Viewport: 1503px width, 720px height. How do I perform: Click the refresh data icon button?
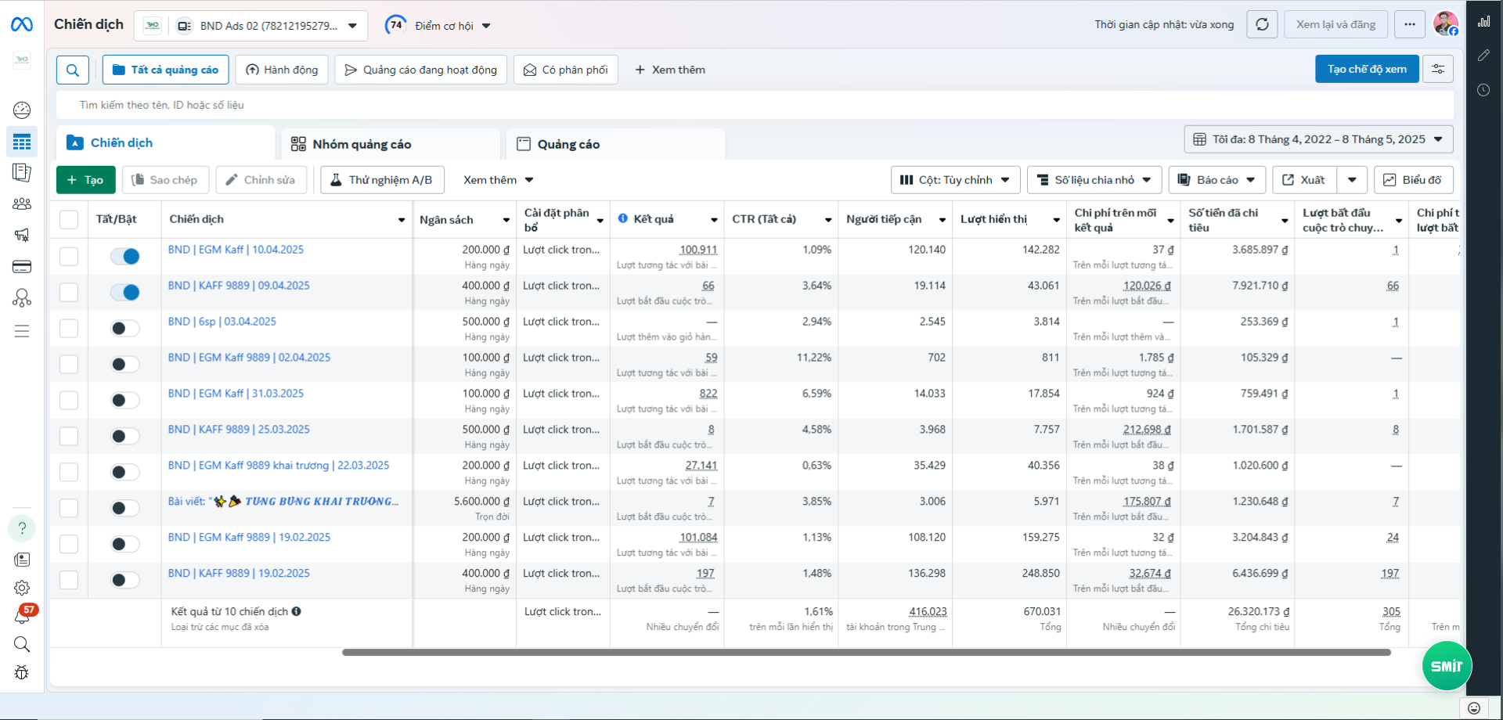(x=1262, y=24)
